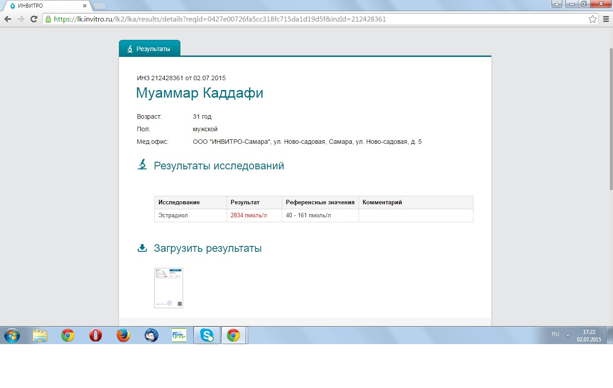Go back using the browser back arrow
This screenshot has height=388, width=613.
(x=8, y=19)
